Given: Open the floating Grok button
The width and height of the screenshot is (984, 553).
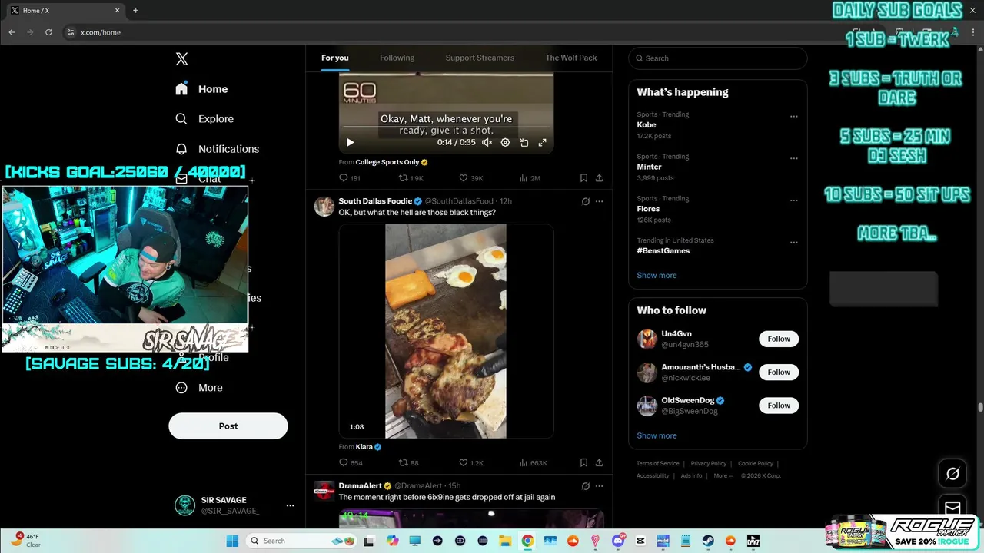Looking at the screenshot, I should click(952, 474).
